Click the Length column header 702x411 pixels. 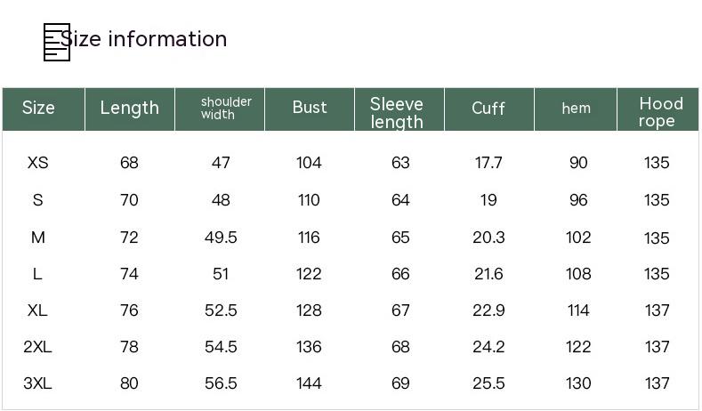[x=129, y=108]
